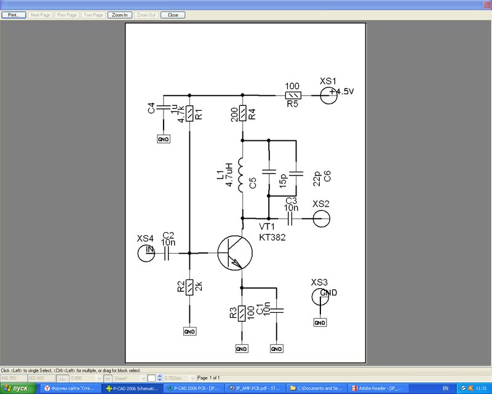
Task: Toggle the Abs coordinate mode button
Action: [63, 378]
